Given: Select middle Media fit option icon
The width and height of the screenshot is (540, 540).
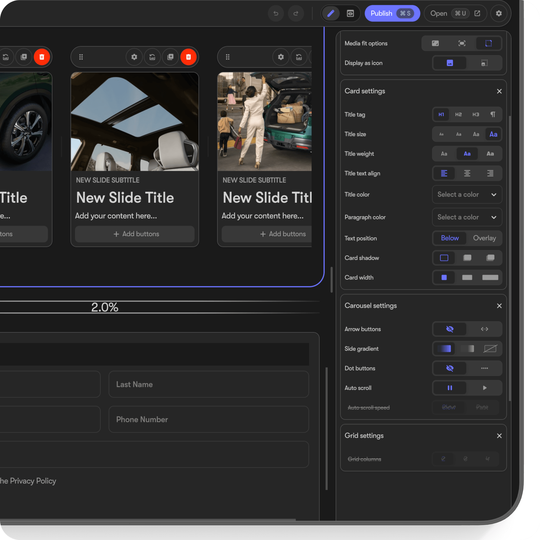Looking at the screenshot, I should click(x=462, y=43).
